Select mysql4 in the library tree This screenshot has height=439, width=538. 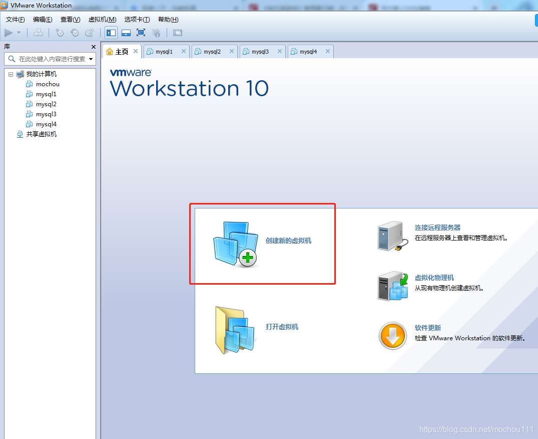(46, 124)
